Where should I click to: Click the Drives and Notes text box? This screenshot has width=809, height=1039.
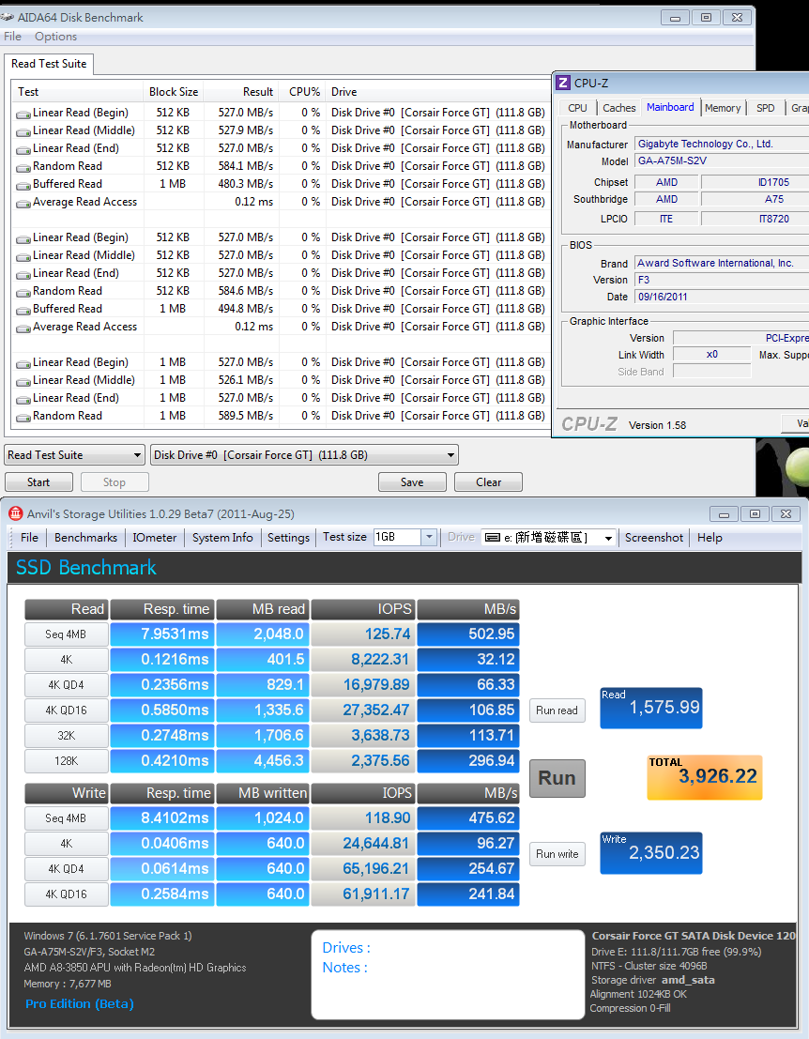[448, 975]
